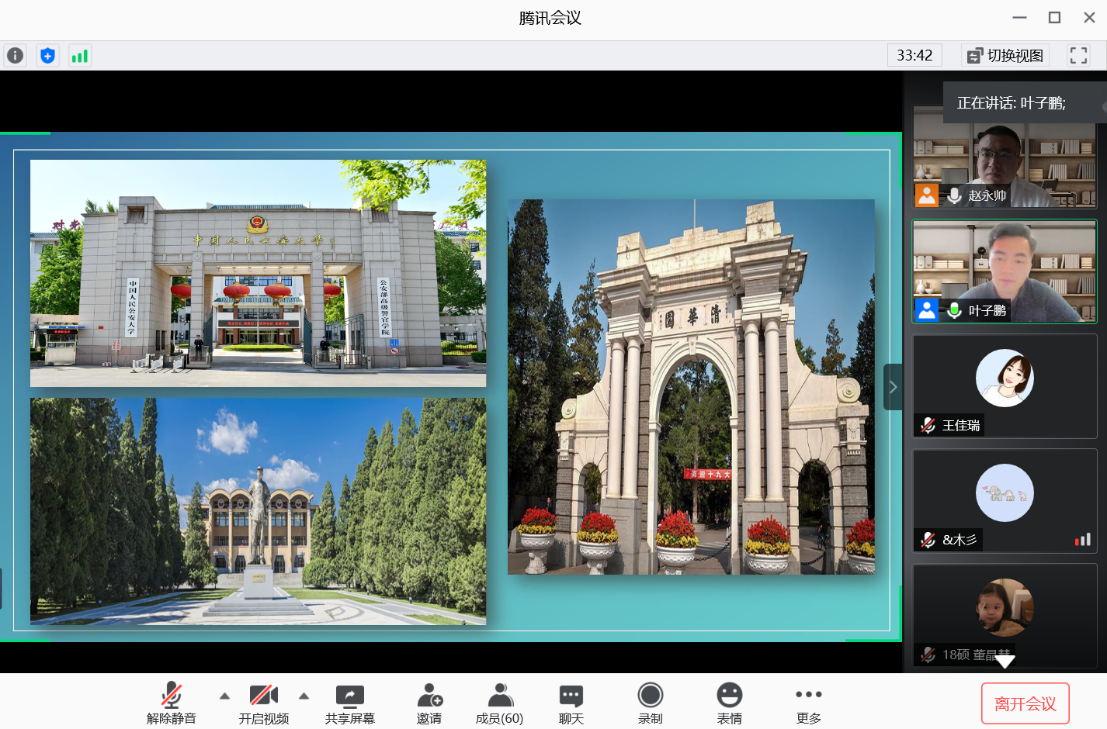Expand audio options arrow beside 解除静音
This screenshot has width=1107, height=729.
[x=224, y=696]
